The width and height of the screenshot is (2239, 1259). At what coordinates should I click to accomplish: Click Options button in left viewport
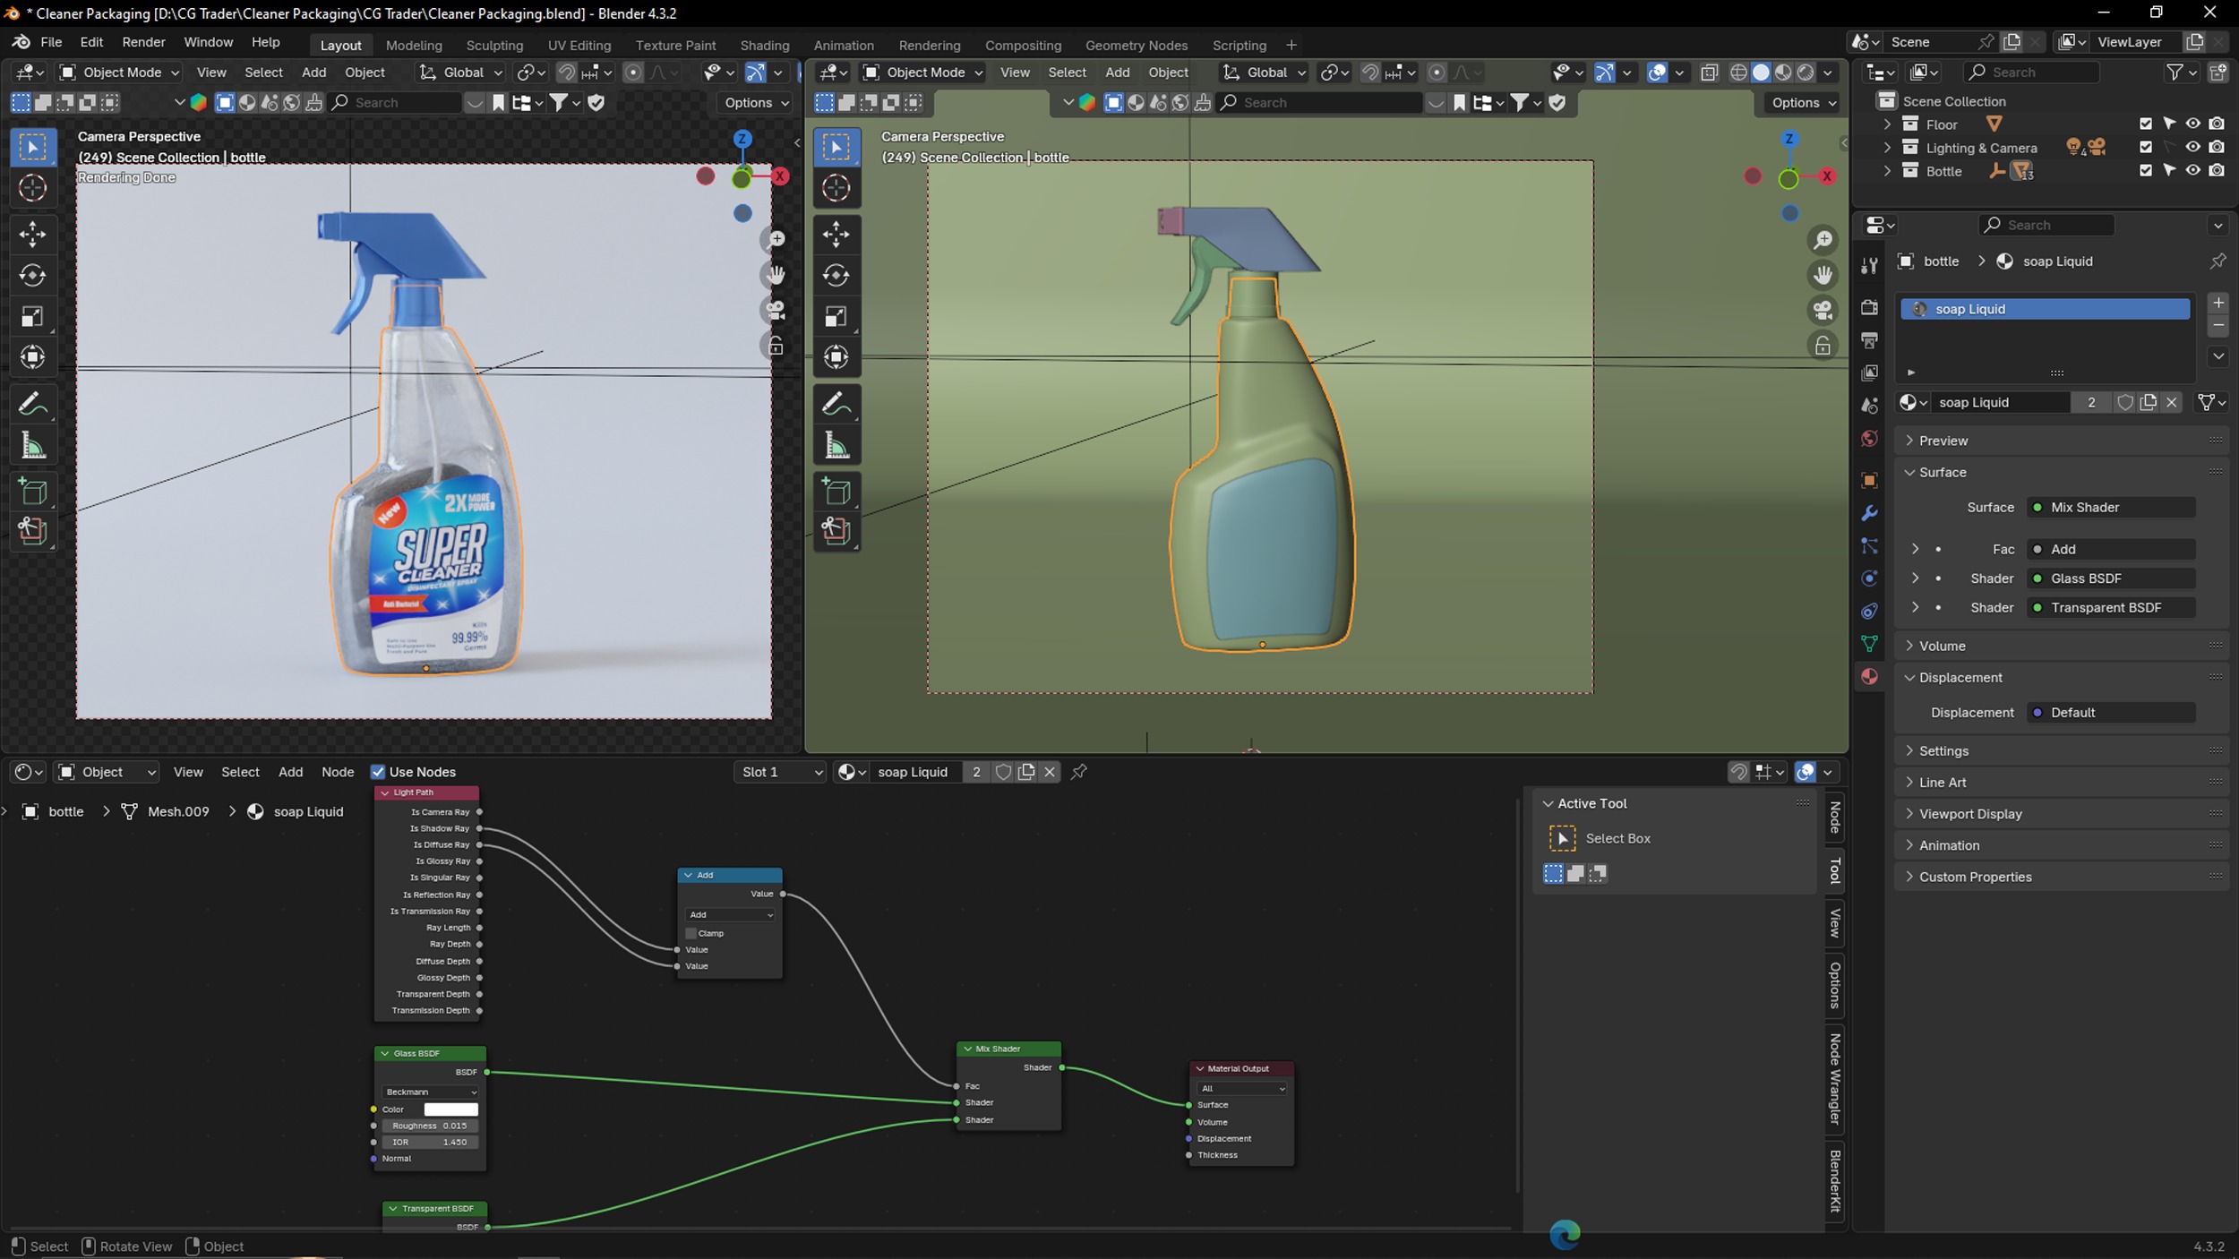[756, 103]
